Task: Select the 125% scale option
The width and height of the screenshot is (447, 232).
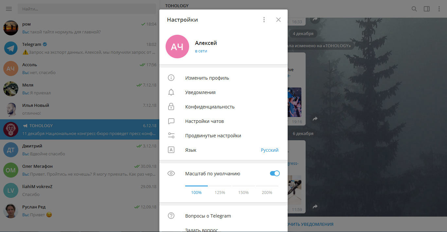Action: 220,192
